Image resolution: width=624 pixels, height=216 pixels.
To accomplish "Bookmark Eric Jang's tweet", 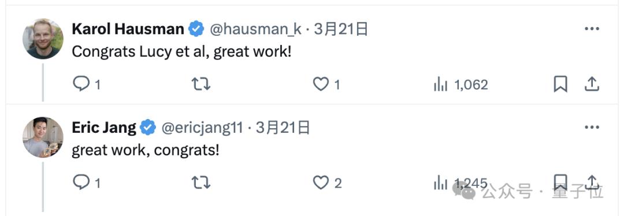I will click(x=560, y=182).
